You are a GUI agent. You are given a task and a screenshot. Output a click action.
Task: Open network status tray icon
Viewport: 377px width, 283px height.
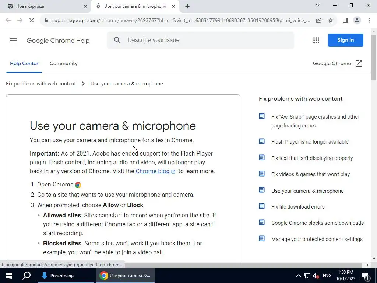pyautogui.click(x=307, y=276)
